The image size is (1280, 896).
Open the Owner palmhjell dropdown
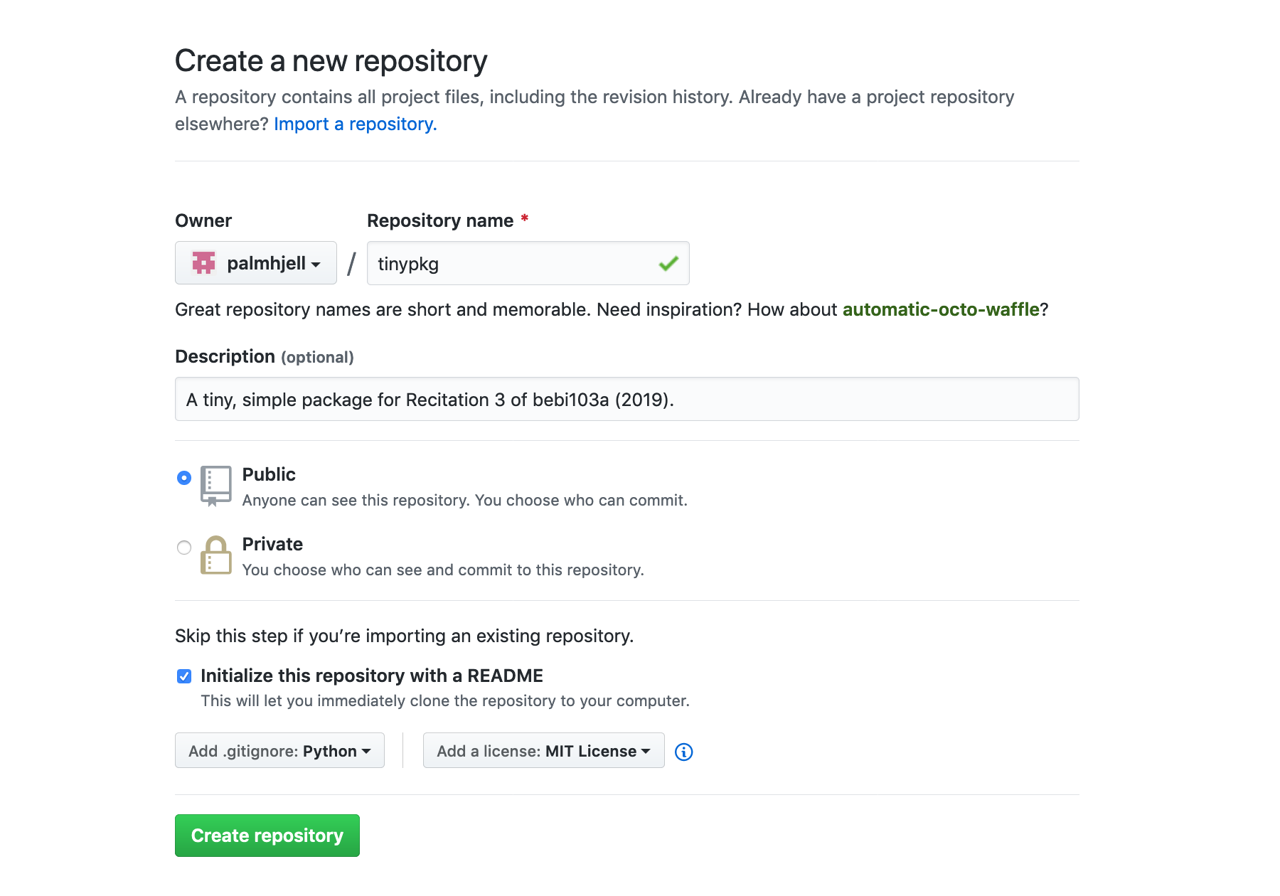256,263
